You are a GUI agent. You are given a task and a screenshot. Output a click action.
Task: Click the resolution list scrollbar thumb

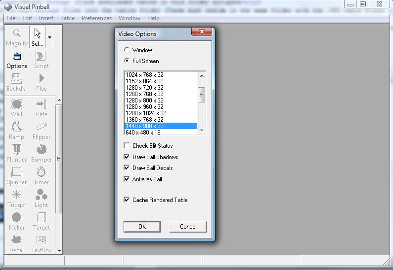(x=202, y=95)
